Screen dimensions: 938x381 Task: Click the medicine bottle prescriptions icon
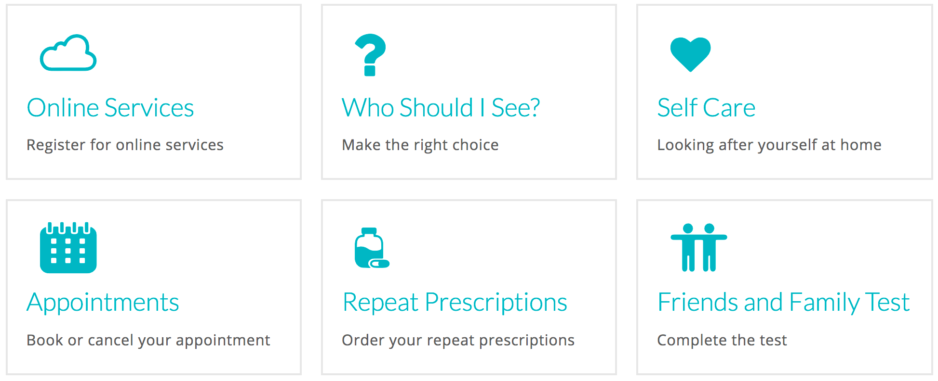372,248
